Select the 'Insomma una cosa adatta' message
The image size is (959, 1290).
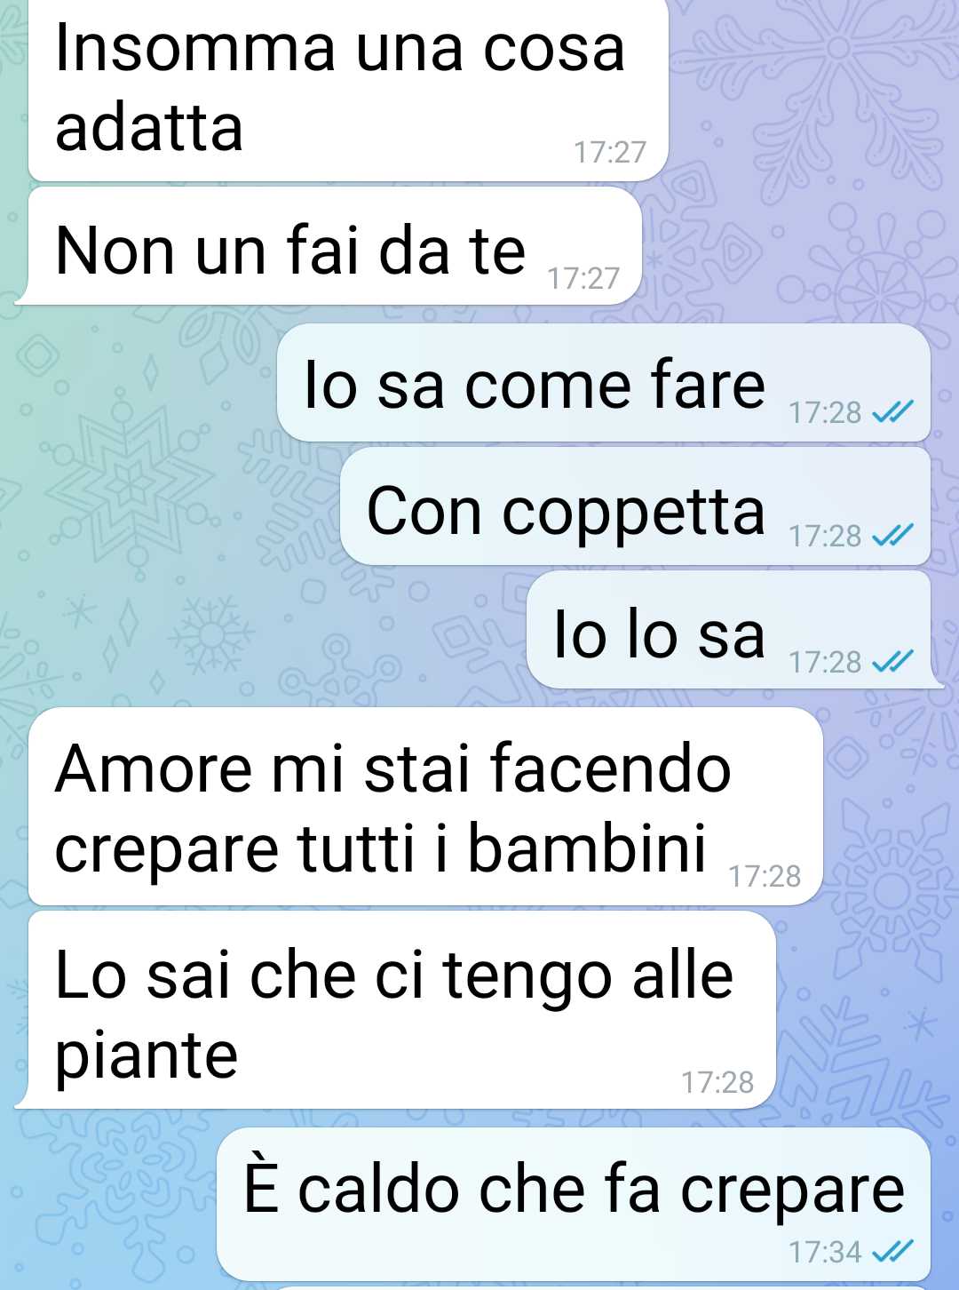tap(348, 89)
